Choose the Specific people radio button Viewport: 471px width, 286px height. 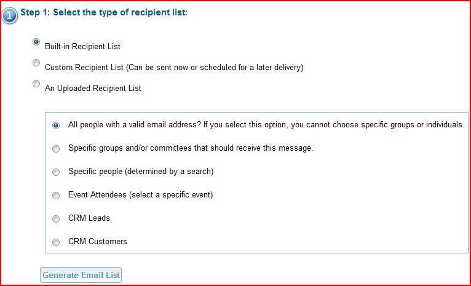click(x=56, y=172)
